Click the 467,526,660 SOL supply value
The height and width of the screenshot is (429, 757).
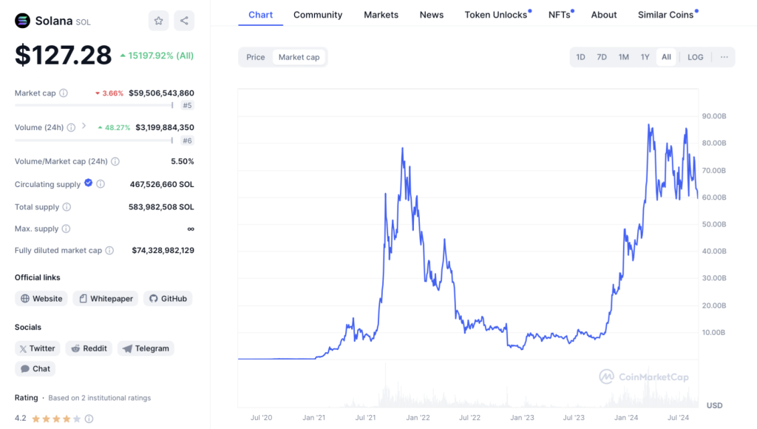click(162, 184)
